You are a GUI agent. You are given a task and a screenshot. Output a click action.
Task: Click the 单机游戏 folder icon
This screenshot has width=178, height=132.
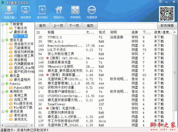[11, 115]
